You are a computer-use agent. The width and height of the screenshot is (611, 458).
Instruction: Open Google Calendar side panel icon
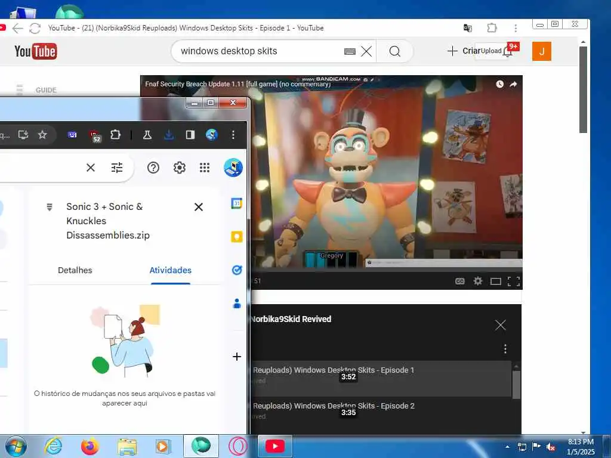point(236,203)
